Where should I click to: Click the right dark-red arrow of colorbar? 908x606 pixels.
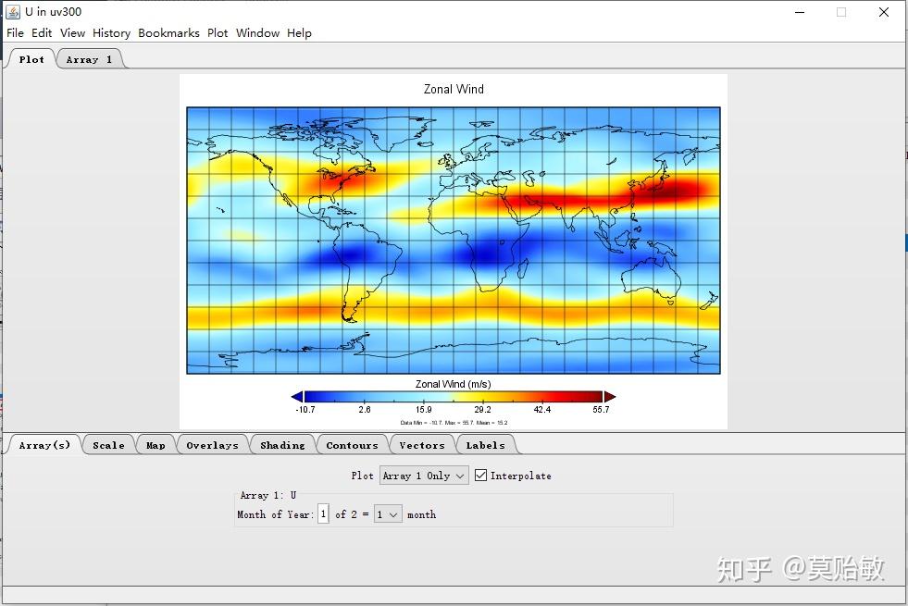pyautogui.click(x=610, y=397)
